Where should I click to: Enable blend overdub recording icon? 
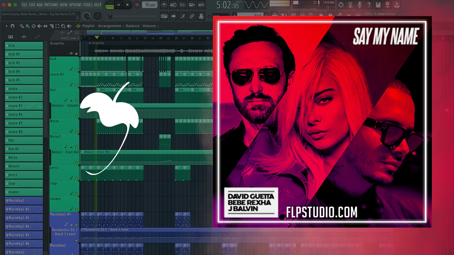(192, 5)
